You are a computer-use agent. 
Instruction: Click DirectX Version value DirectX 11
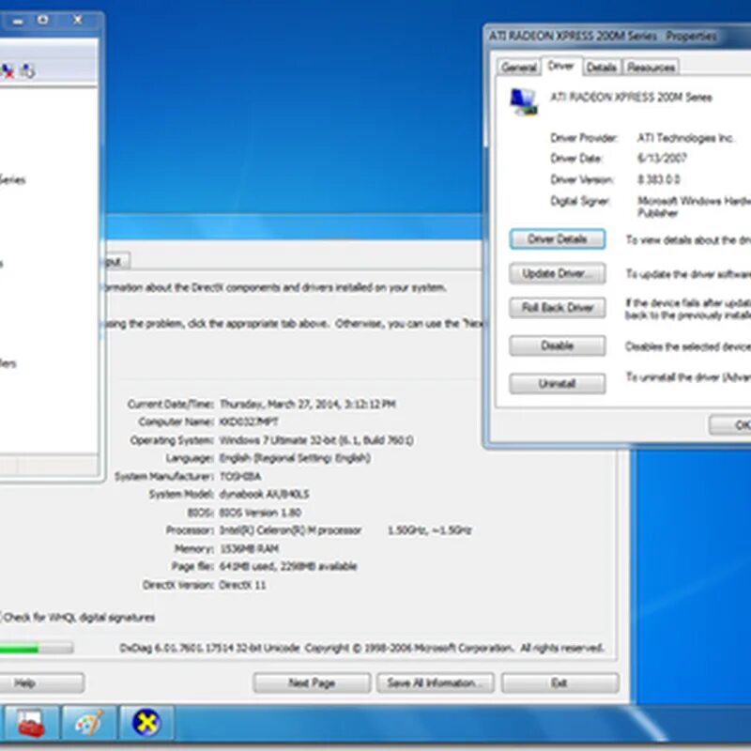242,585
